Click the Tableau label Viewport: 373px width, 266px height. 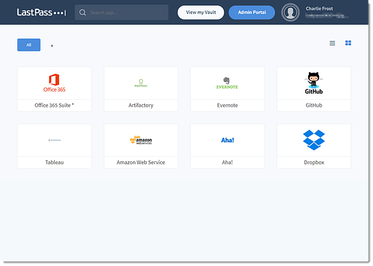(x=54, y=162)
